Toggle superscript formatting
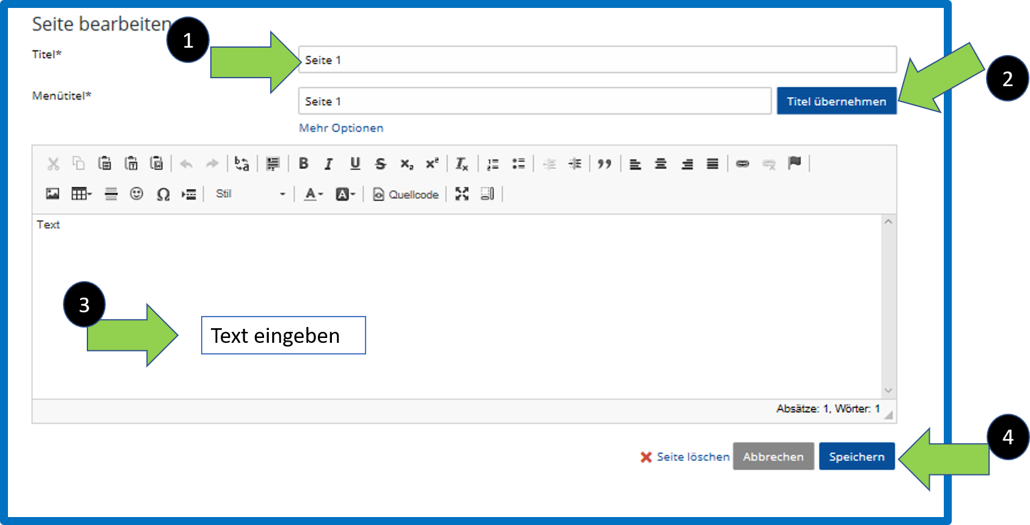Image resolution: width=1030 pixels, height=525 pixels. point(432,164)
